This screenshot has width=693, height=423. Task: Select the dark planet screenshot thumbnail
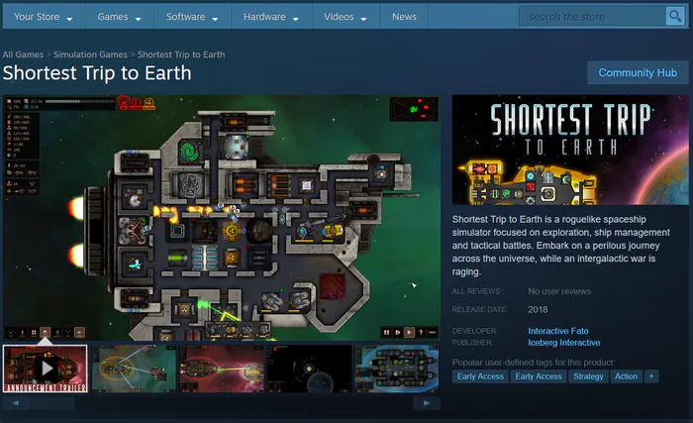pyautogui.click(x=309, y=369)
